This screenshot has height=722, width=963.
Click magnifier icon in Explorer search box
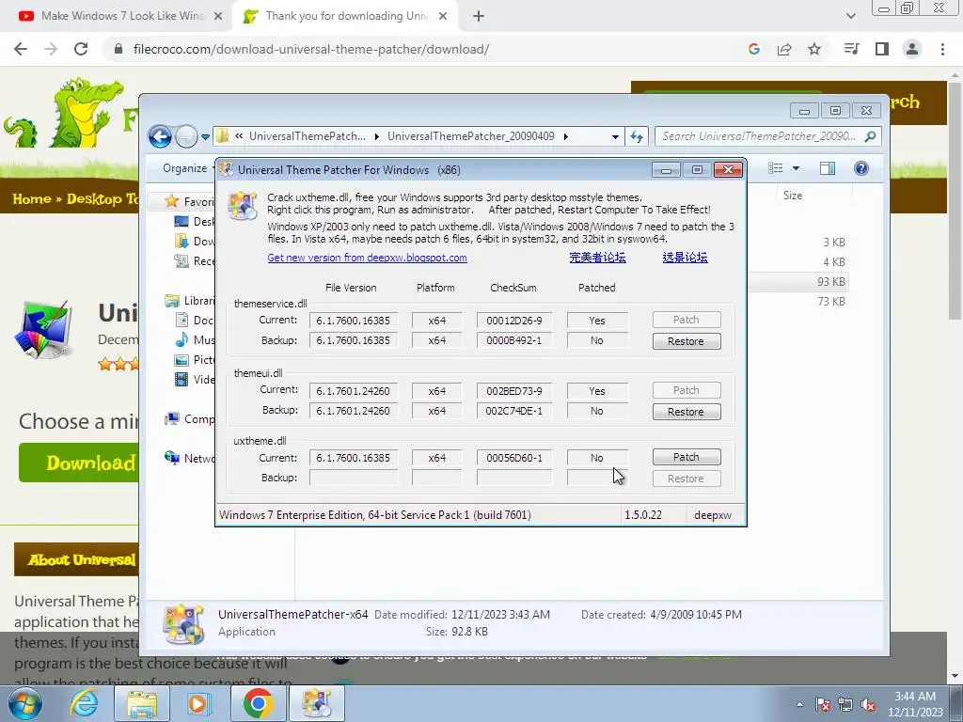click(870, 136)
